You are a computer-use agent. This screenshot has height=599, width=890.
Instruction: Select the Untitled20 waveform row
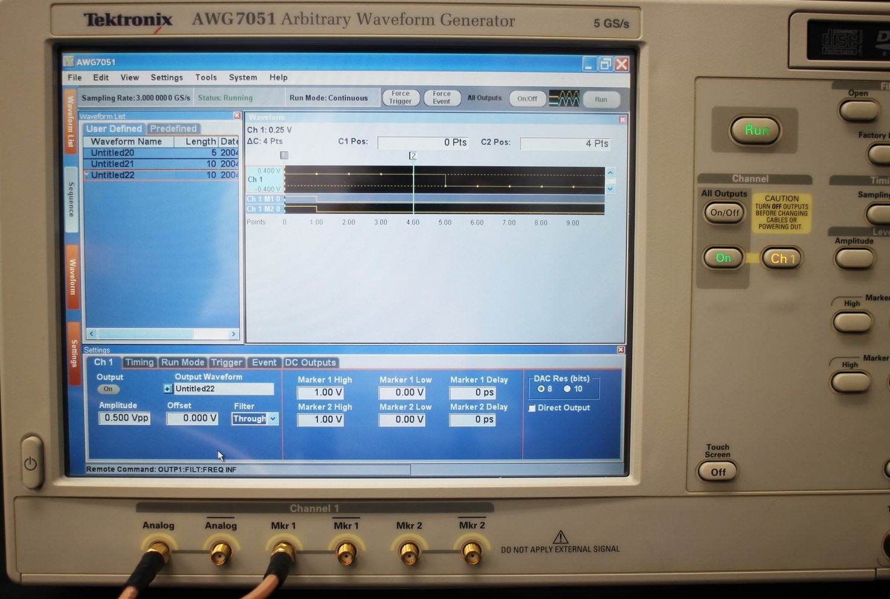click(161, 153)
